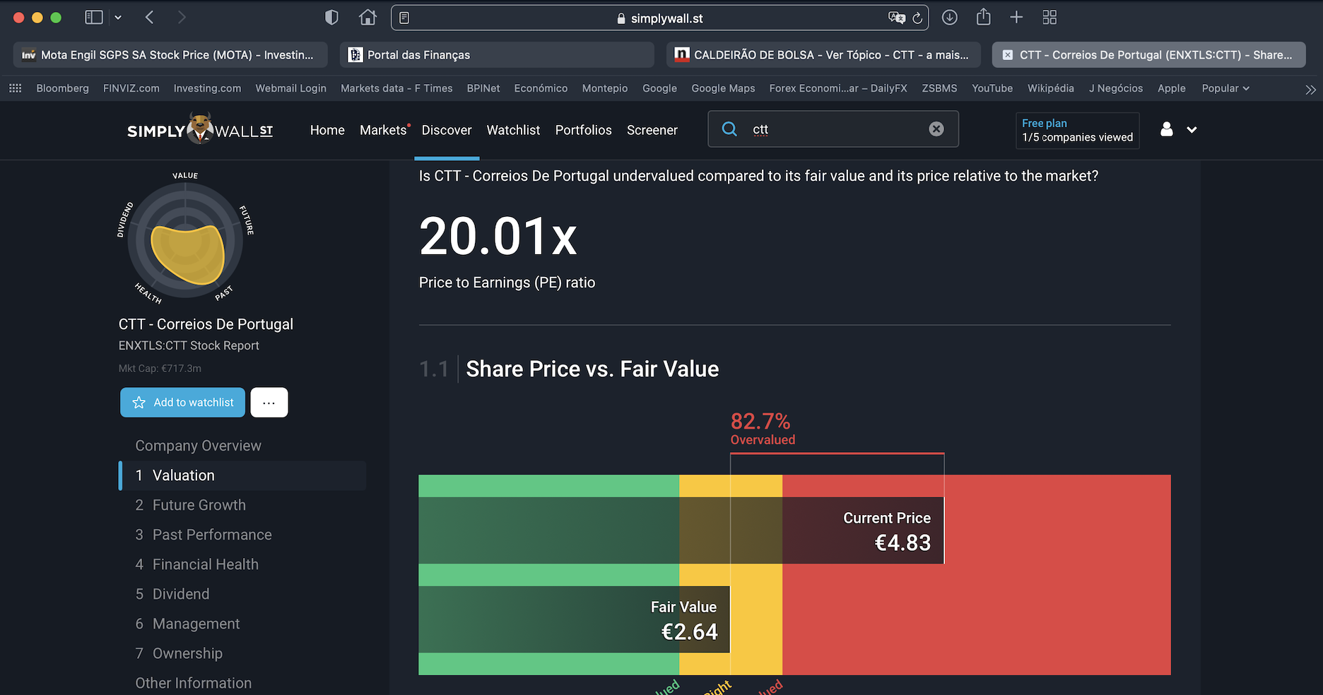Click the Fair Value €2.64 bar
The width and height of the screenshot is (1323, 695).
[x=573, y=619]
